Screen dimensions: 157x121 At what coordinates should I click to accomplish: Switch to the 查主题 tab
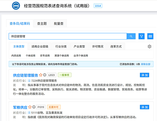[42, 24]
